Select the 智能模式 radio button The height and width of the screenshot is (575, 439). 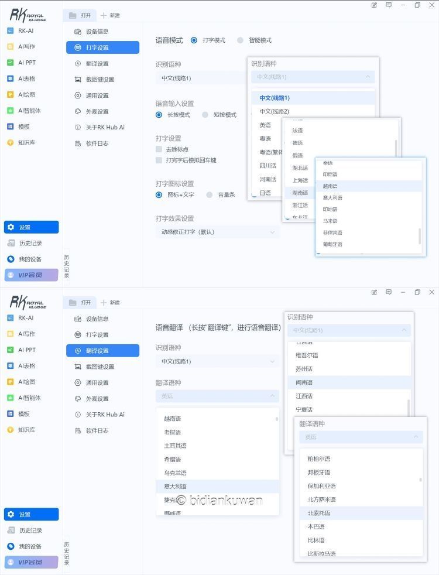[x=241, y=40]
